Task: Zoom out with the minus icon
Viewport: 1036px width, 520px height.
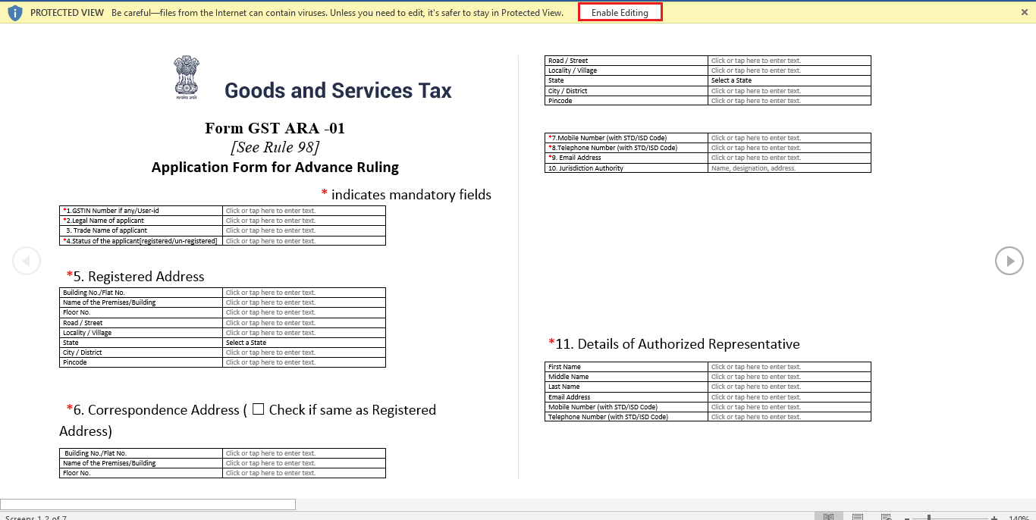Action: pyautogui.click(x=907, y=516)
